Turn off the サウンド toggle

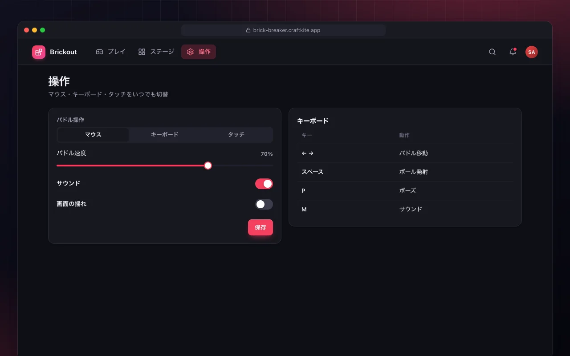264,184
